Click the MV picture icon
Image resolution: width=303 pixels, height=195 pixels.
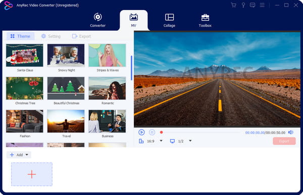(134, 17)
